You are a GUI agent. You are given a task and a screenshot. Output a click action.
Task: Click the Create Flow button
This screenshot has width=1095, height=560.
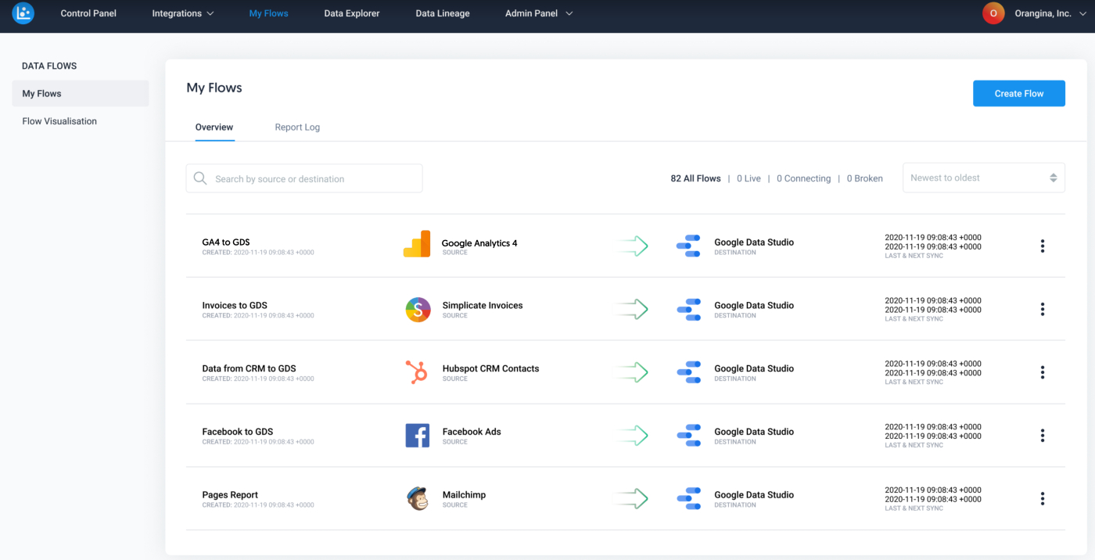point(1018,94)
